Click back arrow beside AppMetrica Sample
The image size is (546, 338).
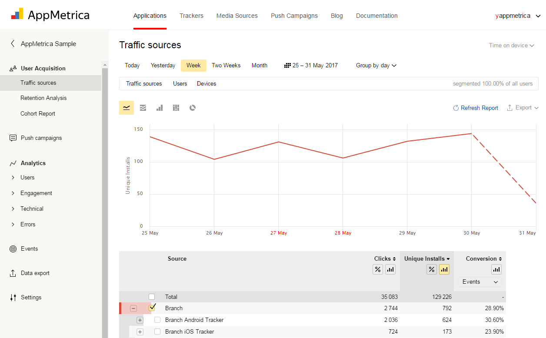click(13, 43)
